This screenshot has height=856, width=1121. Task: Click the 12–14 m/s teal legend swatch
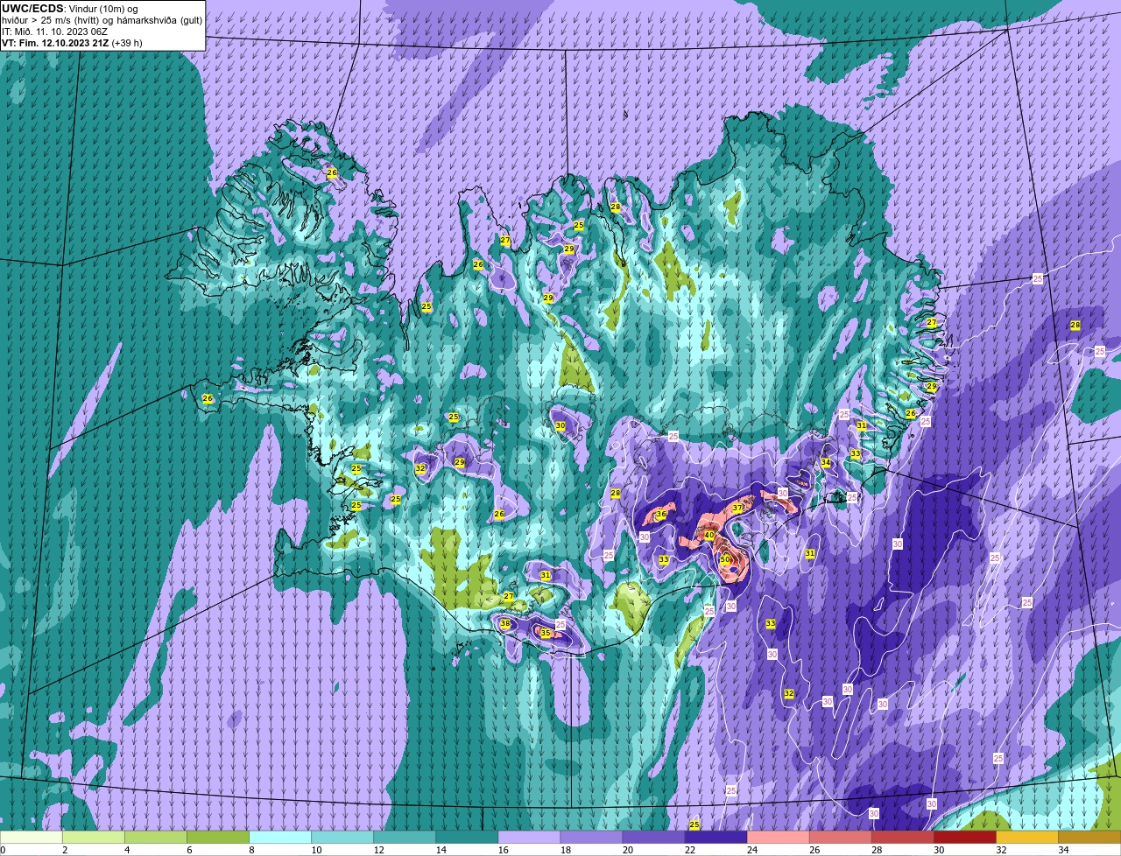405,838
